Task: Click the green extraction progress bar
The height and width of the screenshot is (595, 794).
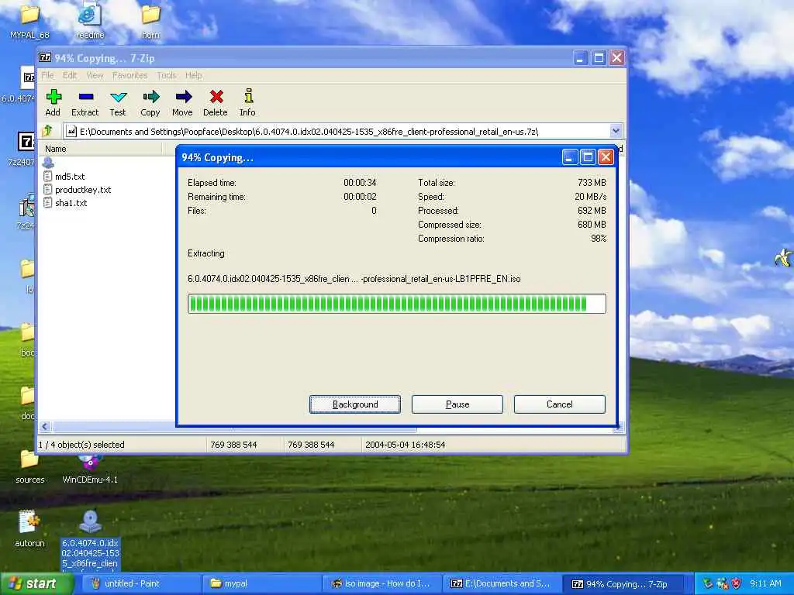Action: pos(396,304)
